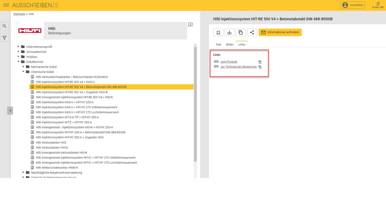Image resolution: width=386 pixels, height=220 pixels.
Task: Click the Informationen anfordern button
Action: (x=280, y=33)
